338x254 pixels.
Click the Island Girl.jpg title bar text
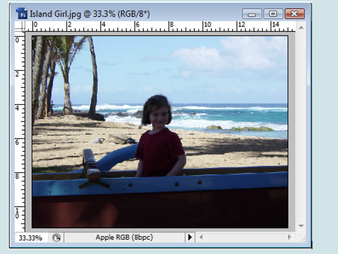tap(90, 14)
